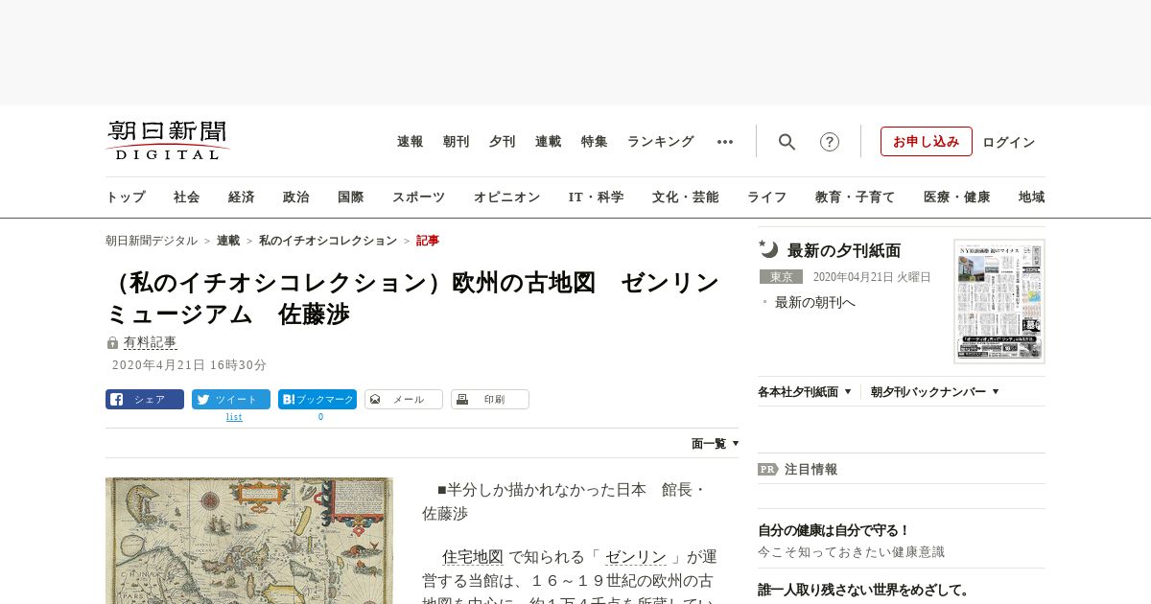Print the article (印刷)
The height and width of the screenshot is (604, 1151).
click(x=490, y=399)
